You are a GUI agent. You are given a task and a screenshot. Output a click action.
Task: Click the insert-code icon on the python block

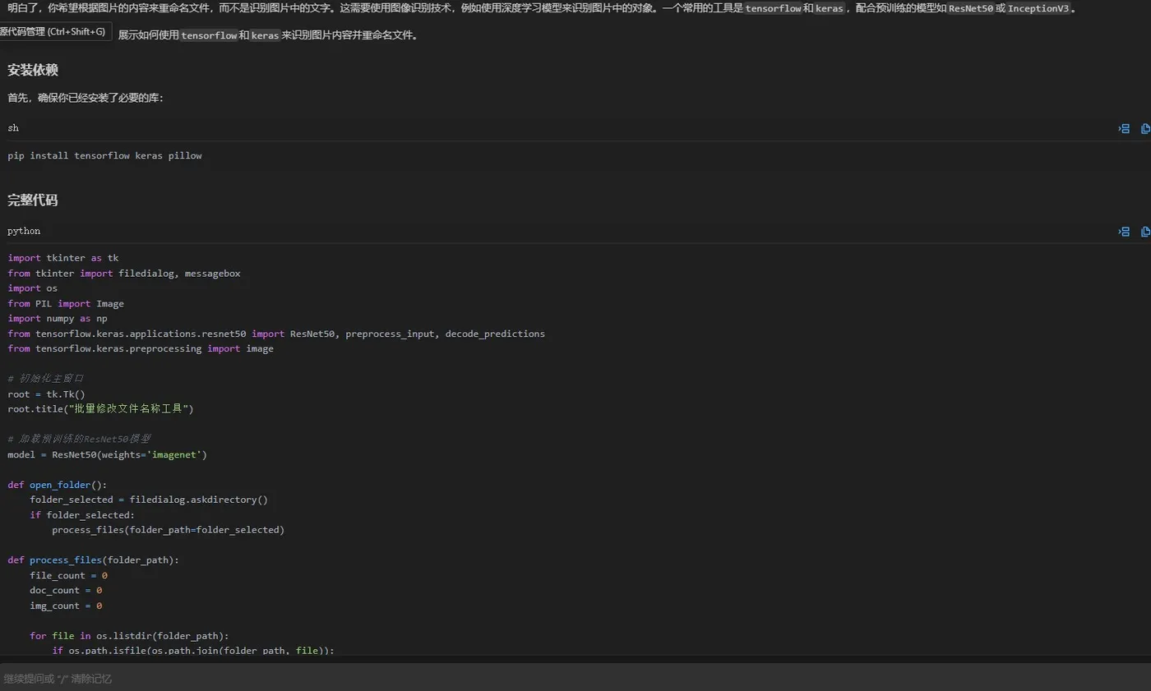[1124, 232]
